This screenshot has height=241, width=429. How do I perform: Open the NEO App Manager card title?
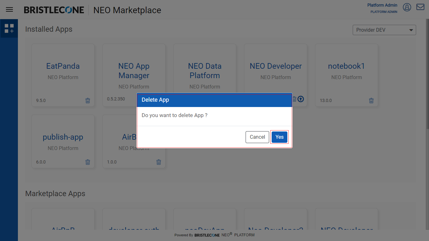pyautogui.click(x=134, y=71)
